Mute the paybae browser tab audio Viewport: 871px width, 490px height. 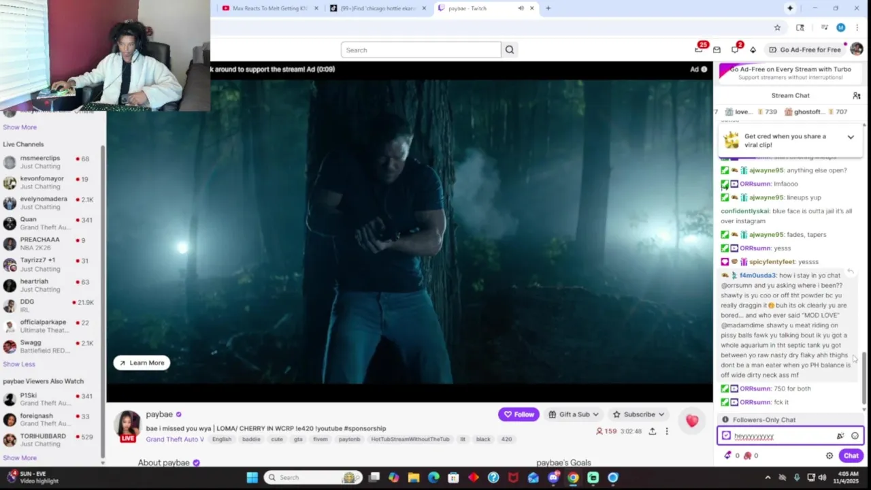click(521, 8)
